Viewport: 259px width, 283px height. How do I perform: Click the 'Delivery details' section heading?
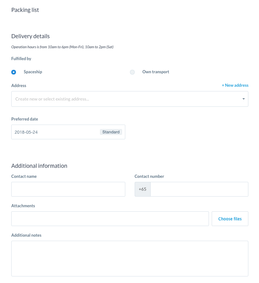pos(30,36)
